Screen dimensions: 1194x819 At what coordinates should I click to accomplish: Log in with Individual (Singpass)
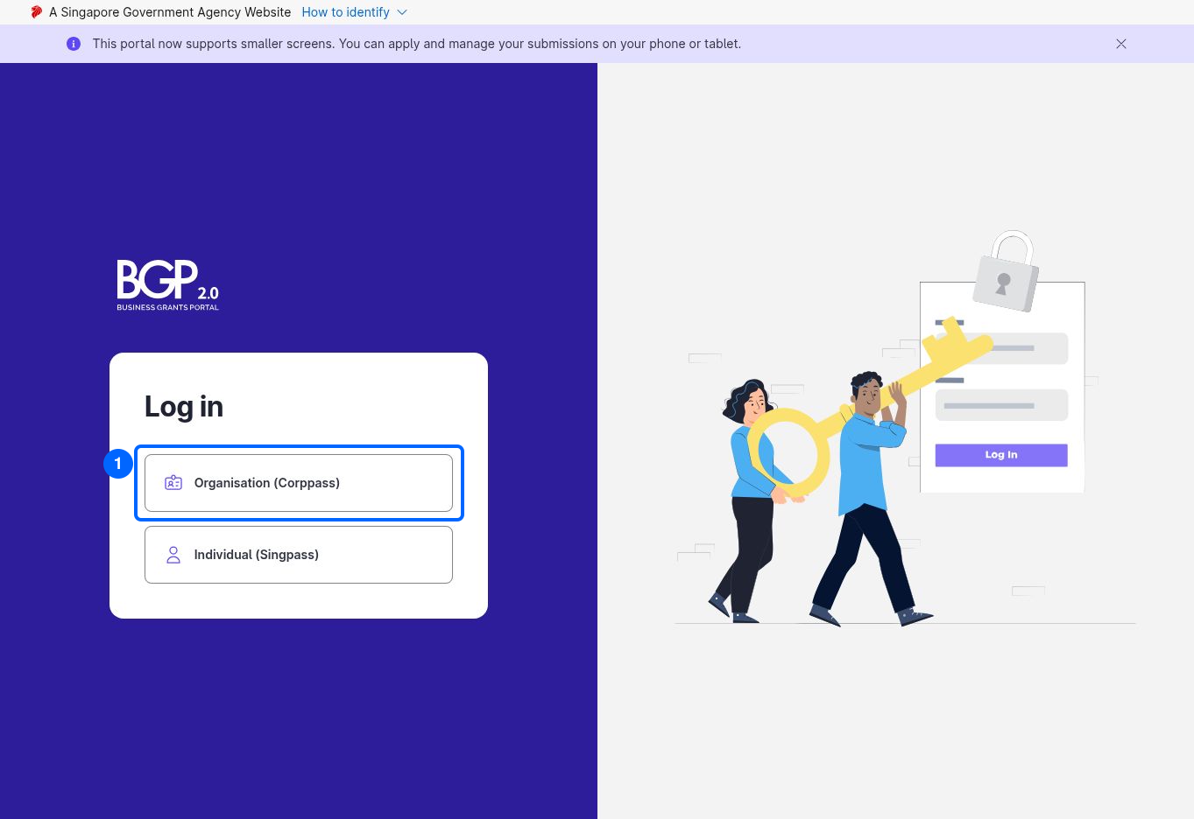pos(299,555)
